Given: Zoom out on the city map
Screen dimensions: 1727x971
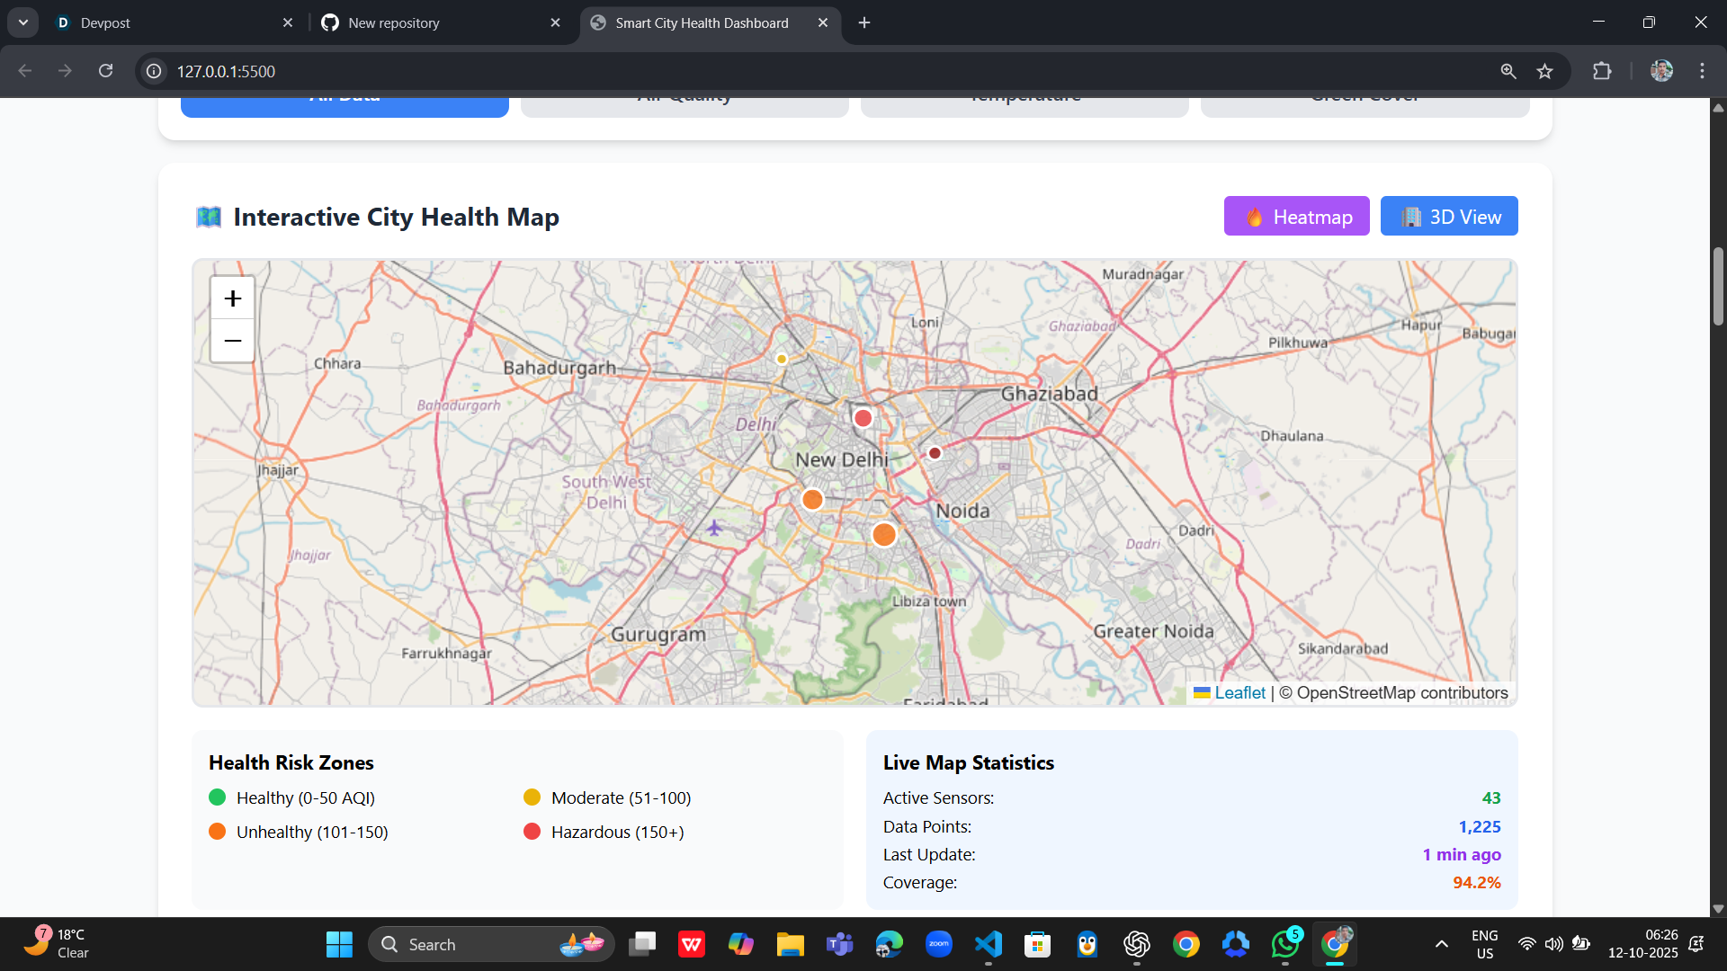Looking at the screenshot, I should [232, 341].
